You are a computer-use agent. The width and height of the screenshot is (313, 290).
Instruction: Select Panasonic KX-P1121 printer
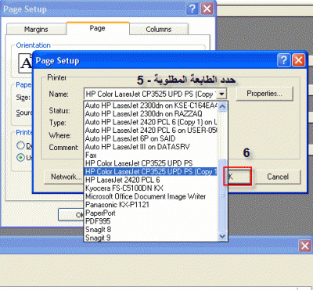(151, 205)
